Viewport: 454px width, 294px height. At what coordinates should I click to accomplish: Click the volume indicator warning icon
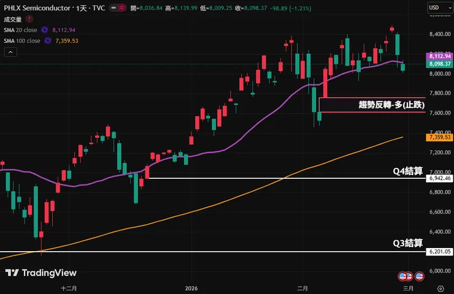pyautogui.click(x=29, y=19)
